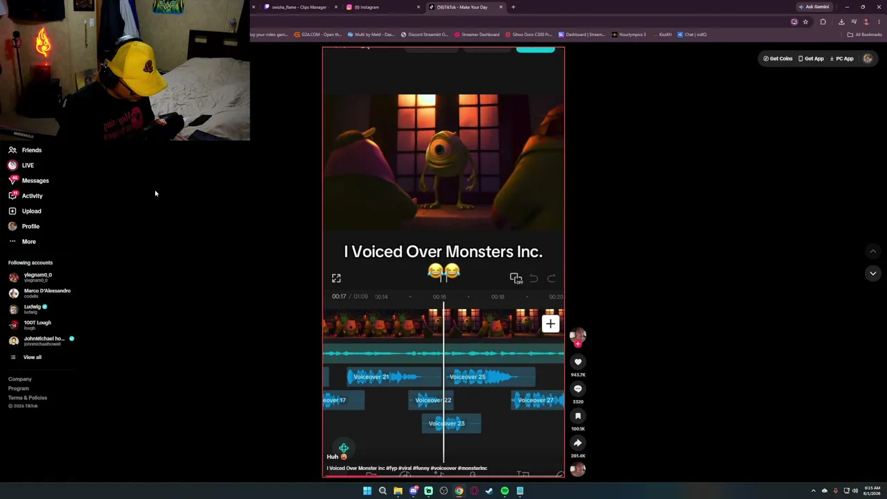Viewport: 887px width, 499px height.
Task: Show hidden system tray icons
Action: (814, 491)
